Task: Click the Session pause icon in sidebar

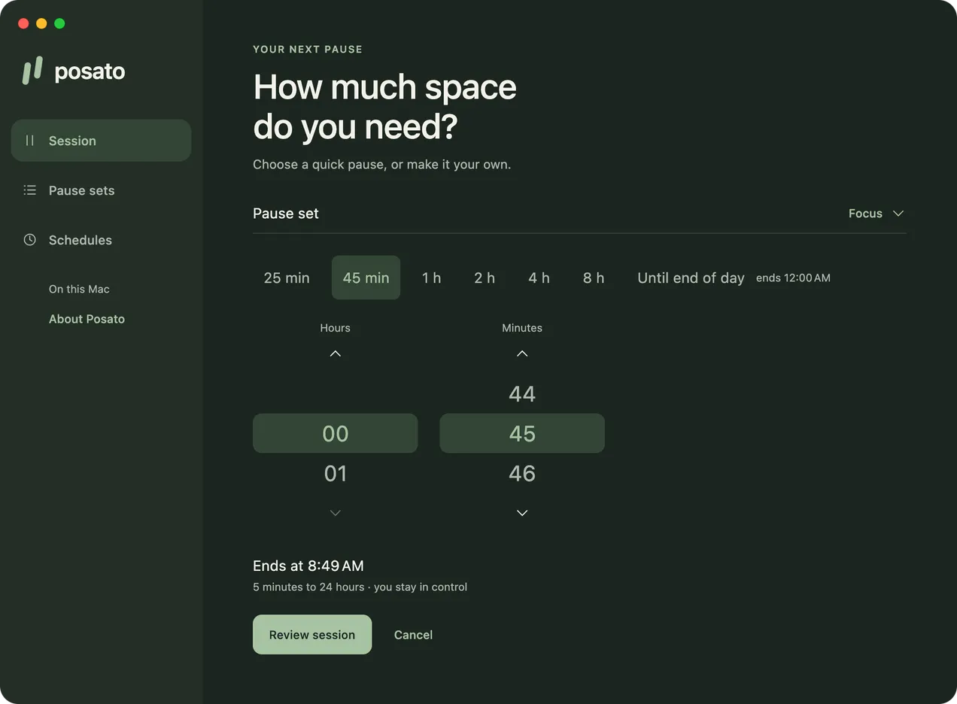Action: [30, 141]
